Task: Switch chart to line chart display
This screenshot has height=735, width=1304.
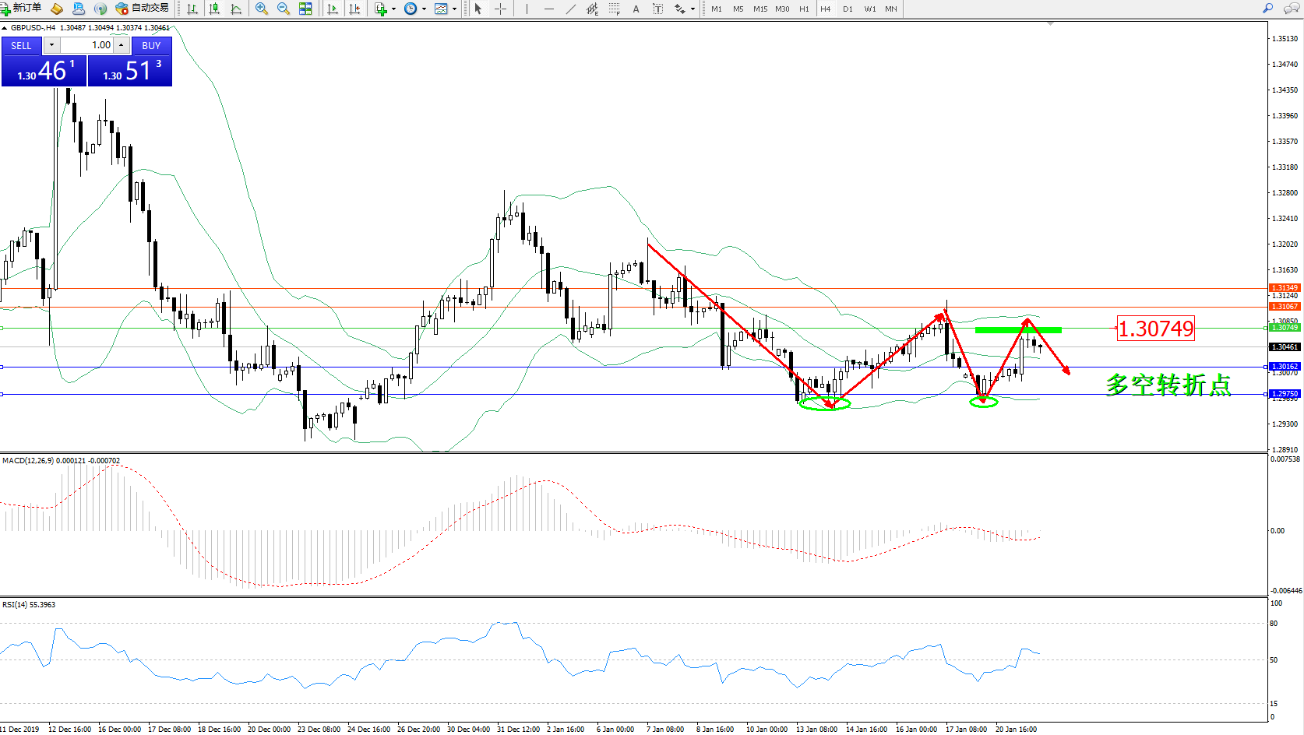Action: (x=236, y=9)
